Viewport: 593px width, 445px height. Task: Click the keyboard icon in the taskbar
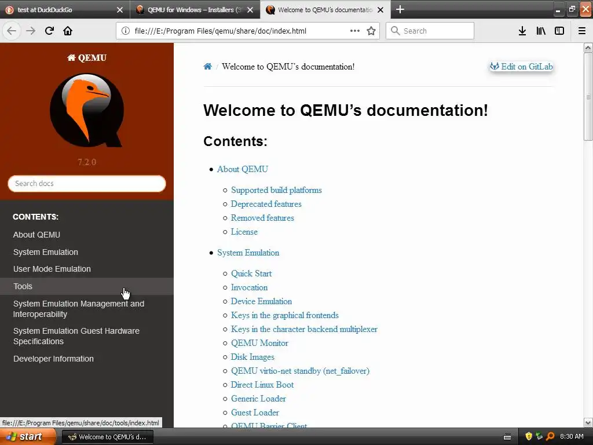click(507, 437)
